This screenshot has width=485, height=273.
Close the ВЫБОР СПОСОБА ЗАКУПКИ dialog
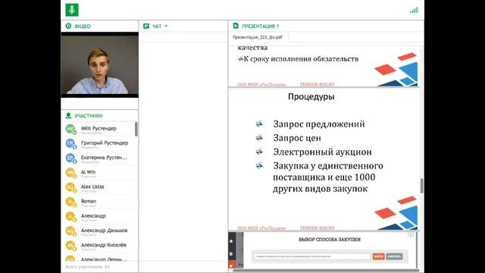click(411, 234)
